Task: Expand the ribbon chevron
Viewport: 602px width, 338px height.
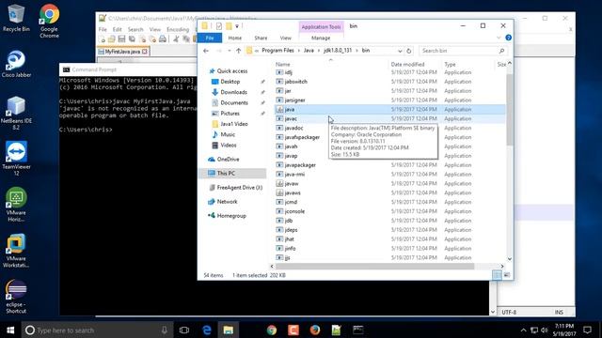Action: [x=499, y=38]
